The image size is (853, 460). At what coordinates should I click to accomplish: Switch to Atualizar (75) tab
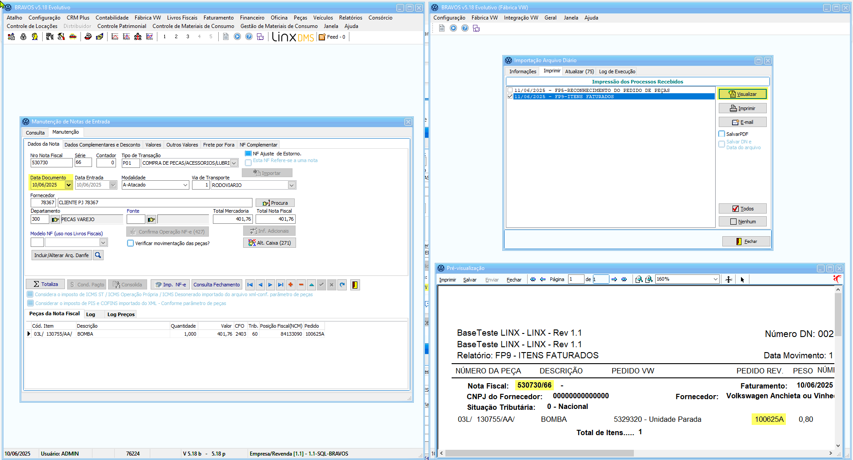coord(579,71)
